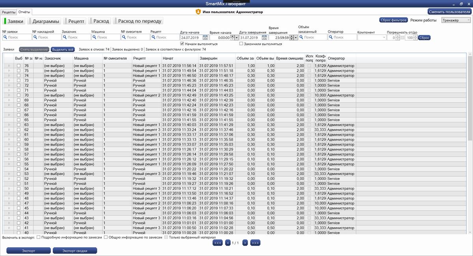Click into the Машина search field
Image resolution: width=473 pixels, height=256 pixels.
(x=106, y=37)
